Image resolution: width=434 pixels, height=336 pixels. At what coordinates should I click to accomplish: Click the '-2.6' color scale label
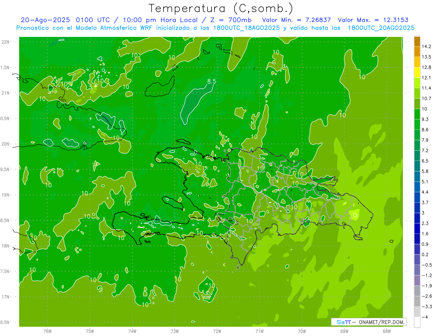tap(427, 296)
